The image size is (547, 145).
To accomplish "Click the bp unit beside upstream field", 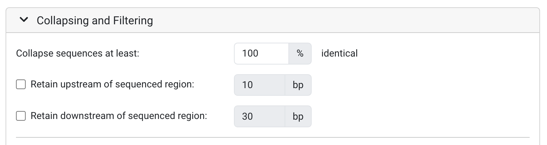I will (298, 85).
